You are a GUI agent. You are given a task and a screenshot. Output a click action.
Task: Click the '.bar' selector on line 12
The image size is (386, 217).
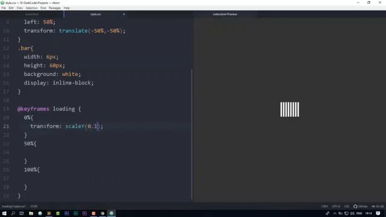[24, 48]
